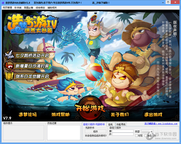Expand the 类型 dropdown

pyautogui.click(x=147, y=131)
